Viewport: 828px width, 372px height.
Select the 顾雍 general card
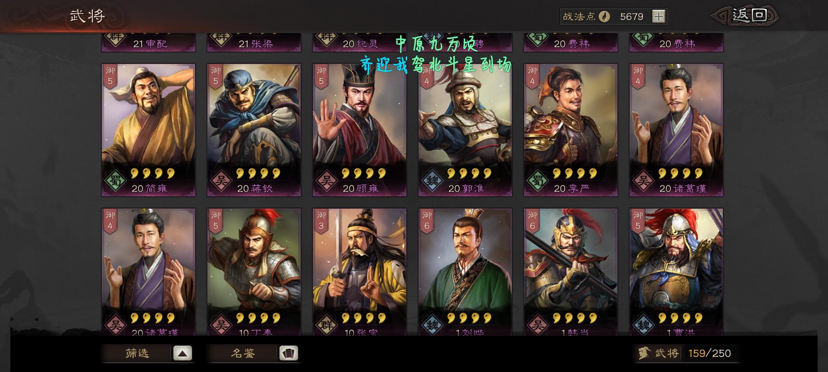tap(359, 130)
